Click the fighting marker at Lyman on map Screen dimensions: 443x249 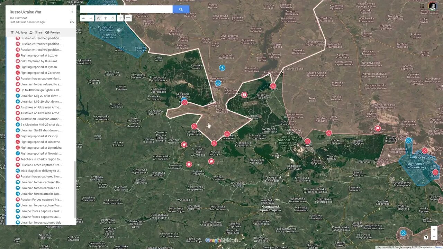click(308, 141)
